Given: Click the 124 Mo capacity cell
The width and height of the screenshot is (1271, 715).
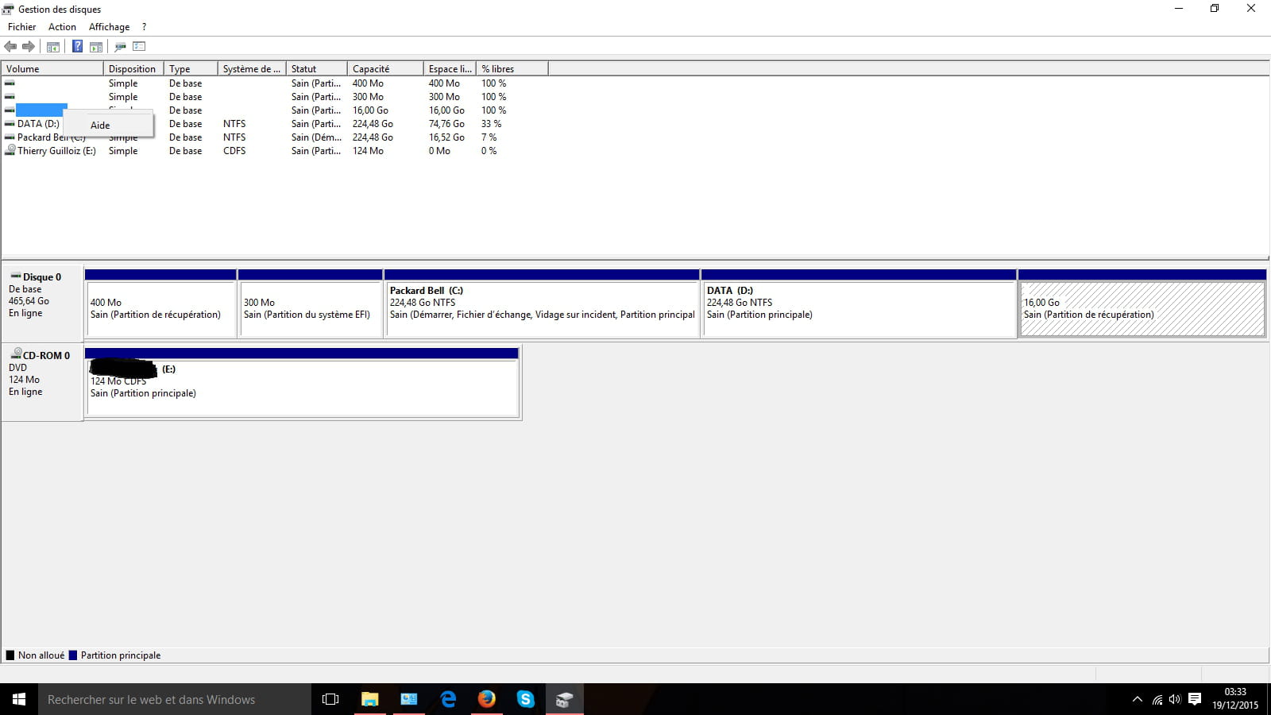Looking at the screenshot, I should (368, 151).
